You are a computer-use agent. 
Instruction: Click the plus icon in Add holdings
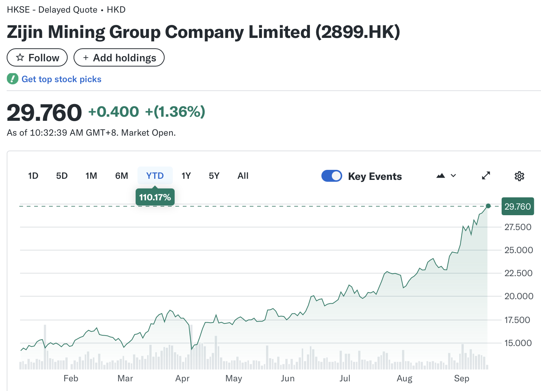[x=86, y=58]
